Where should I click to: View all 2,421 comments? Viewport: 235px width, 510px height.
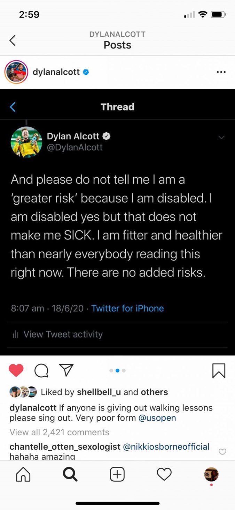(59, 432)
